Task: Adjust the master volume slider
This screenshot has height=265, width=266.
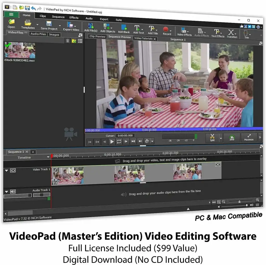Action: (234, 206)
